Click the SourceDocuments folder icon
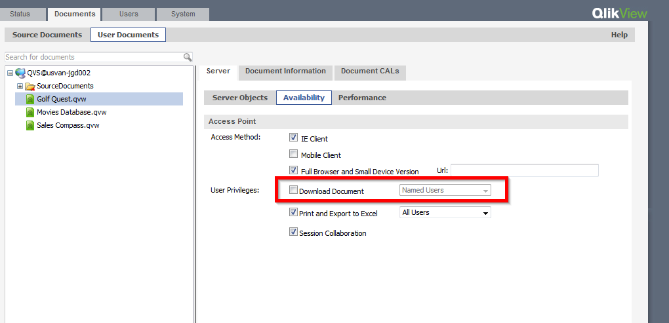The height and width of the screenshot is (323, 669). click(x=30, y=86)
